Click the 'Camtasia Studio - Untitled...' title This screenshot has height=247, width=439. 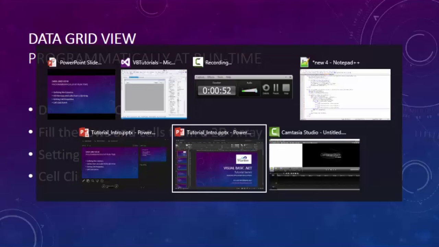[314, 132]
